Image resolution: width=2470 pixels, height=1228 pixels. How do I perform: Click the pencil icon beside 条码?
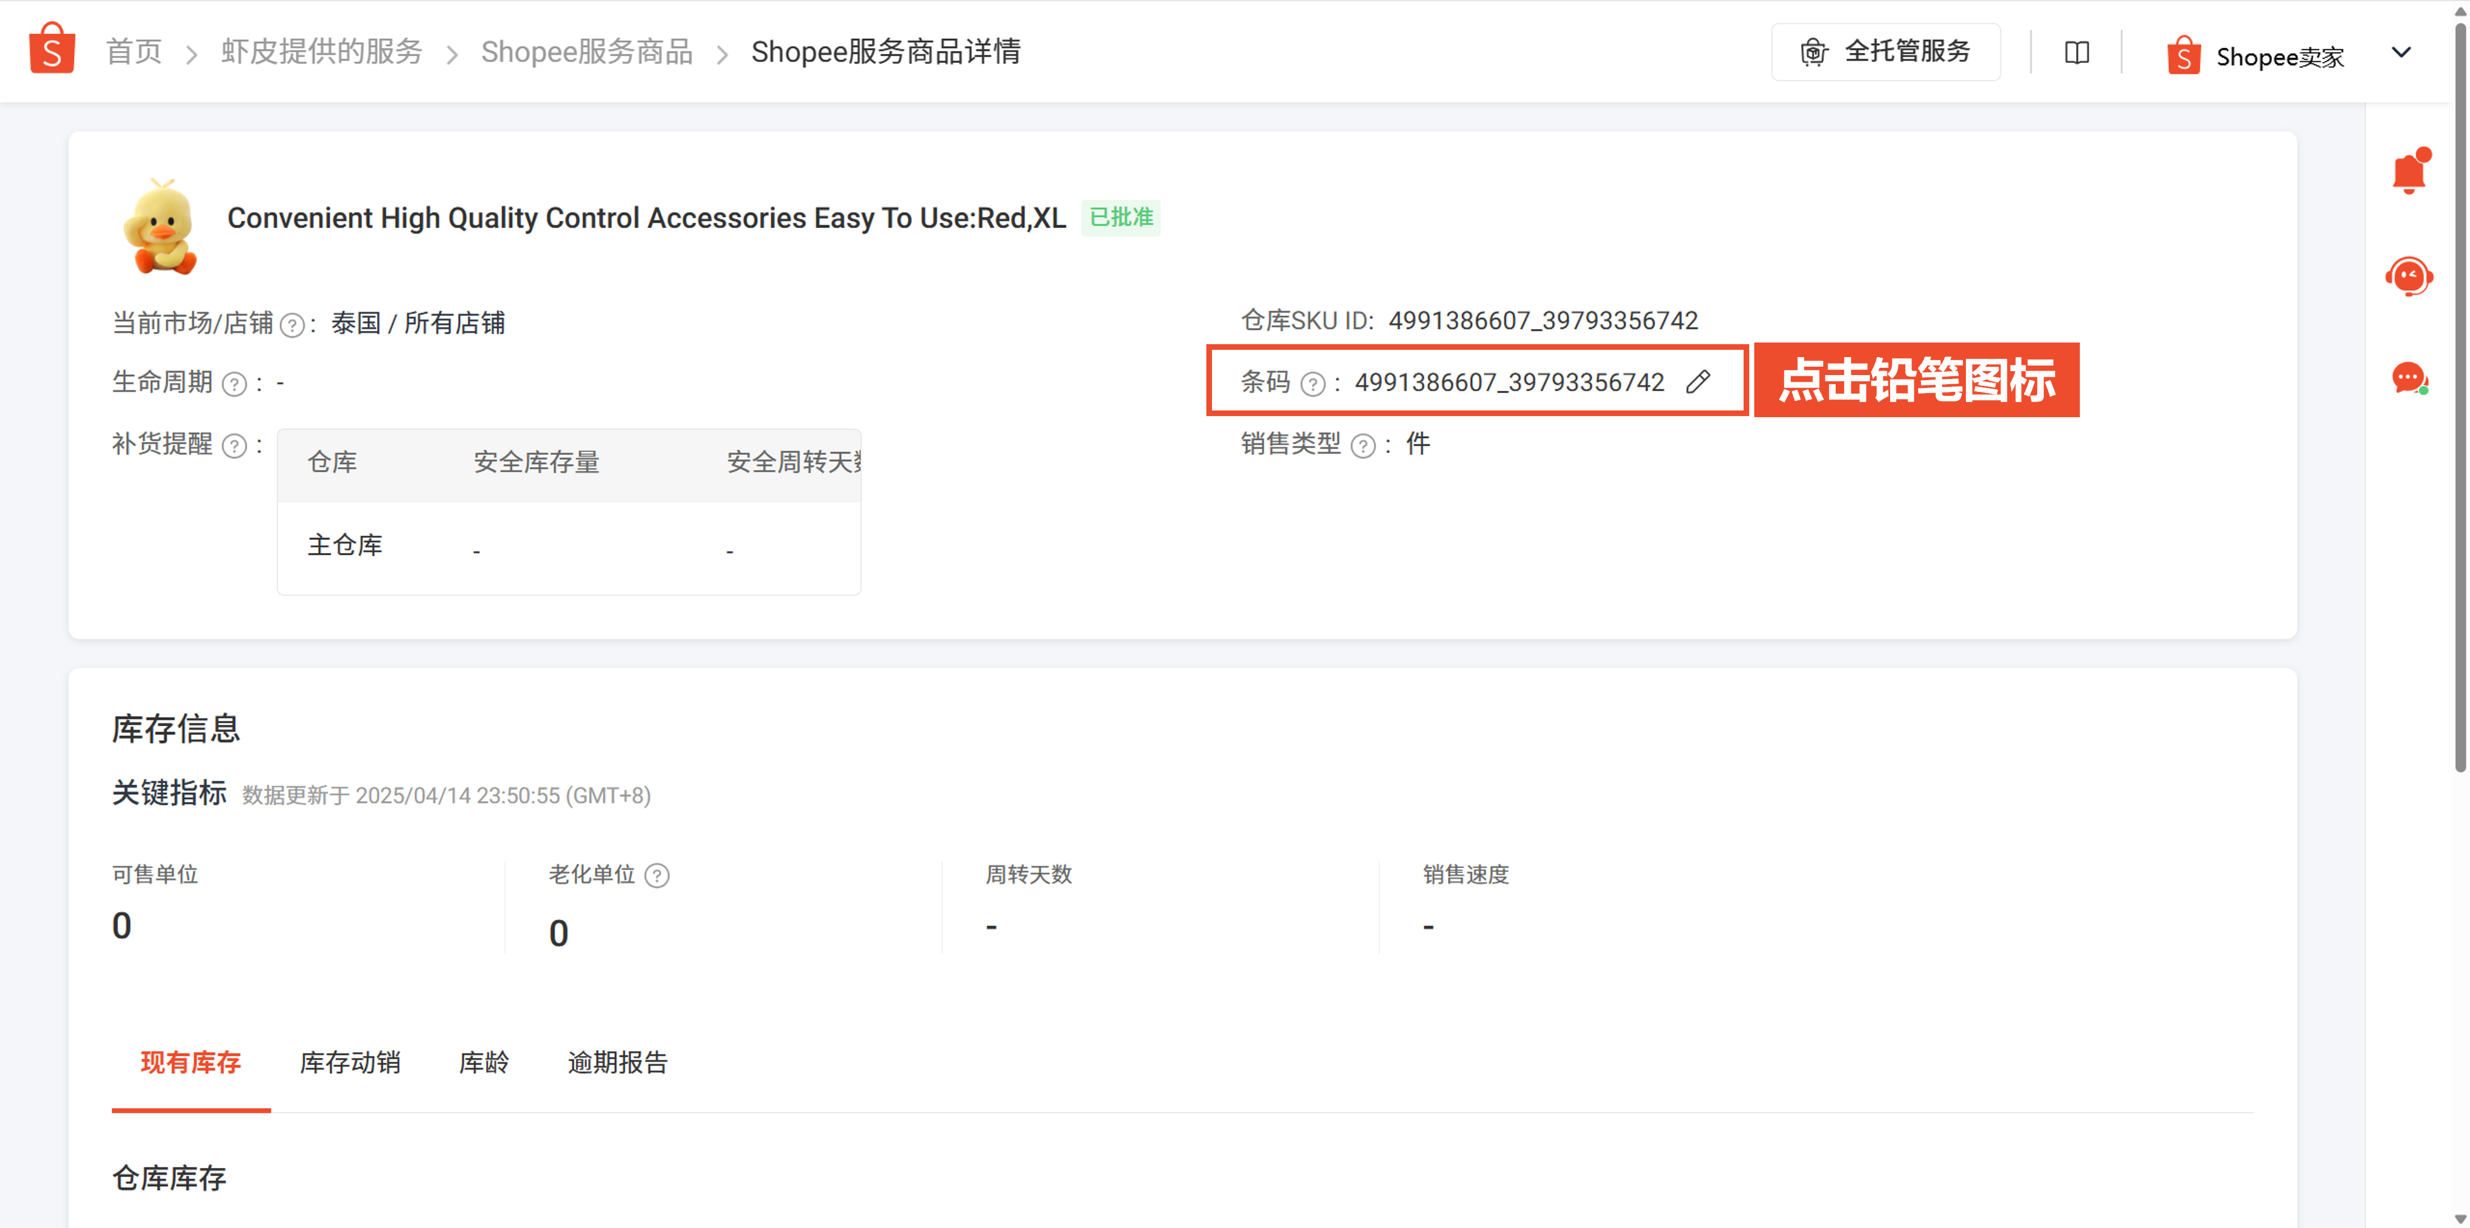pos(1697,382)
